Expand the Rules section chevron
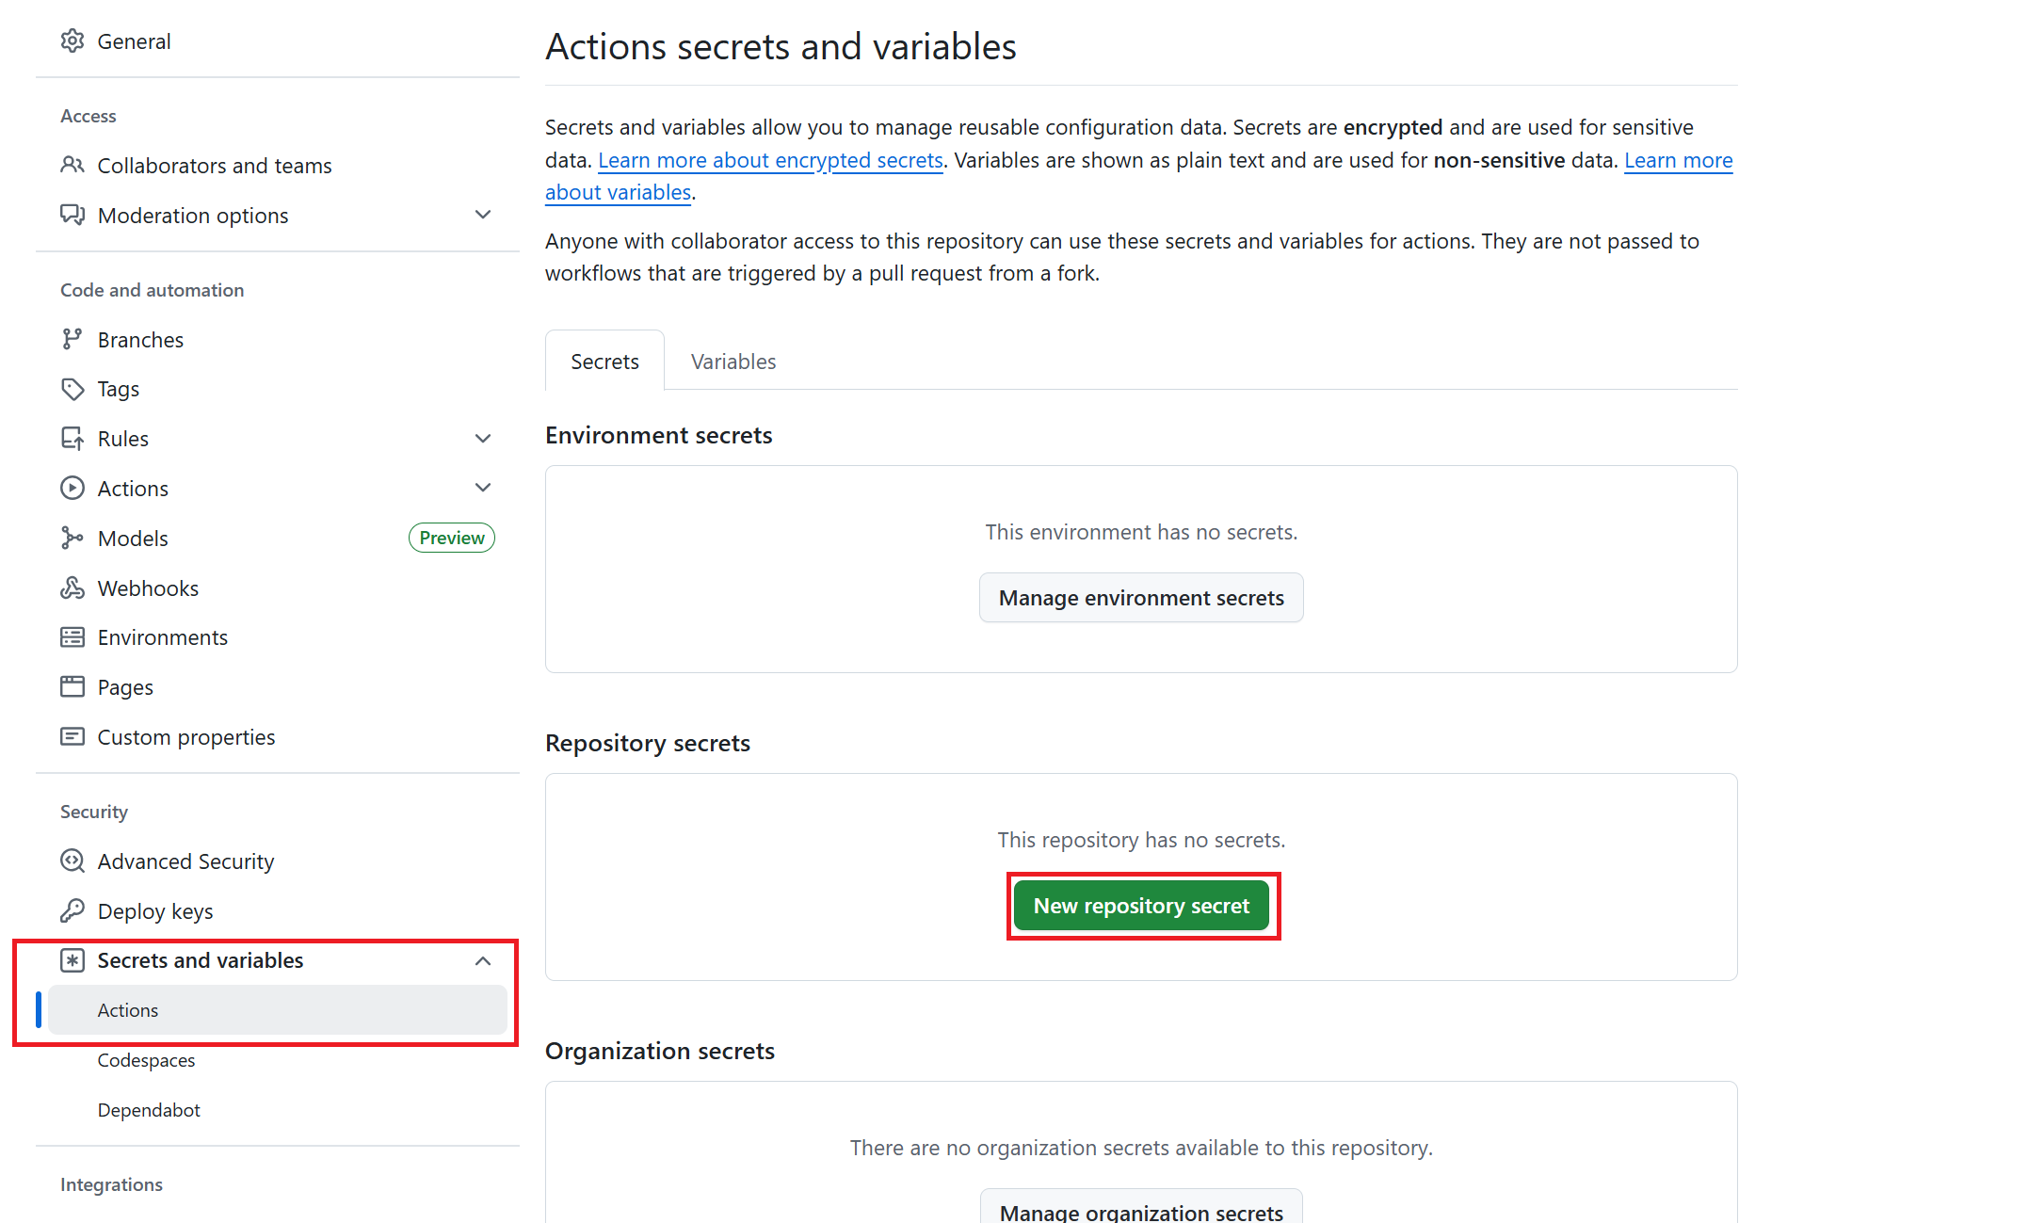This screenshot has width=2029, height=1223. pos(483,438)
